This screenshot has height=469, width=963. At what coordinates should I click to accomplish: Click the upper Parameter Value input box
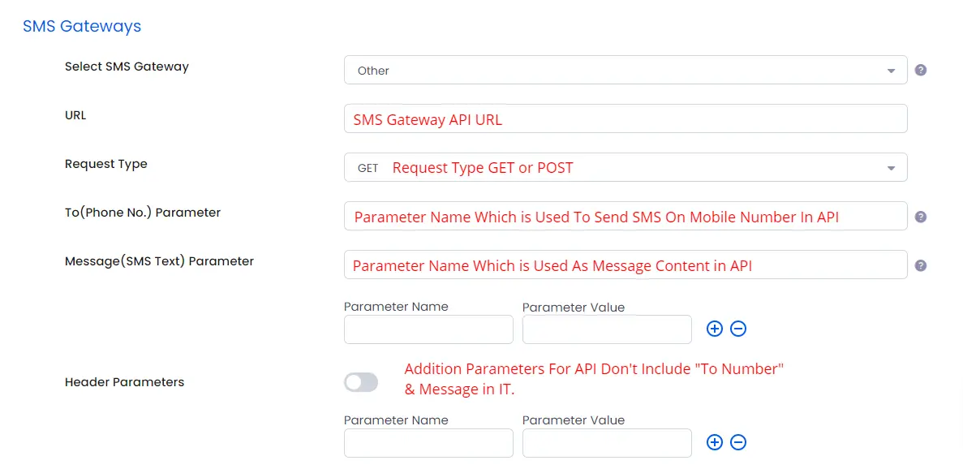pos(607,329)
